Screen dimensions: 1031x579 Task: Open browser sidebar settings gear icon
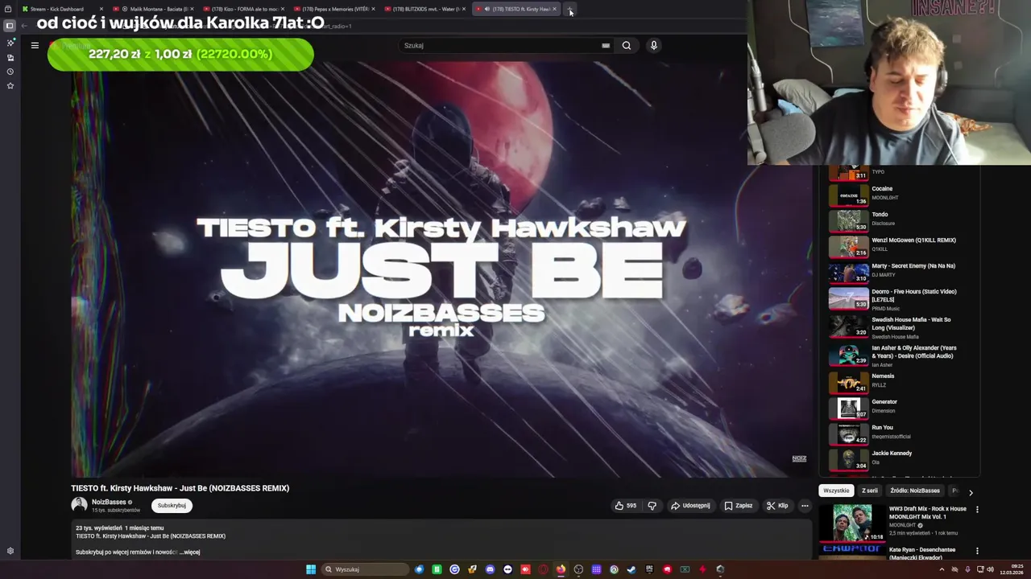click(10, 551)
